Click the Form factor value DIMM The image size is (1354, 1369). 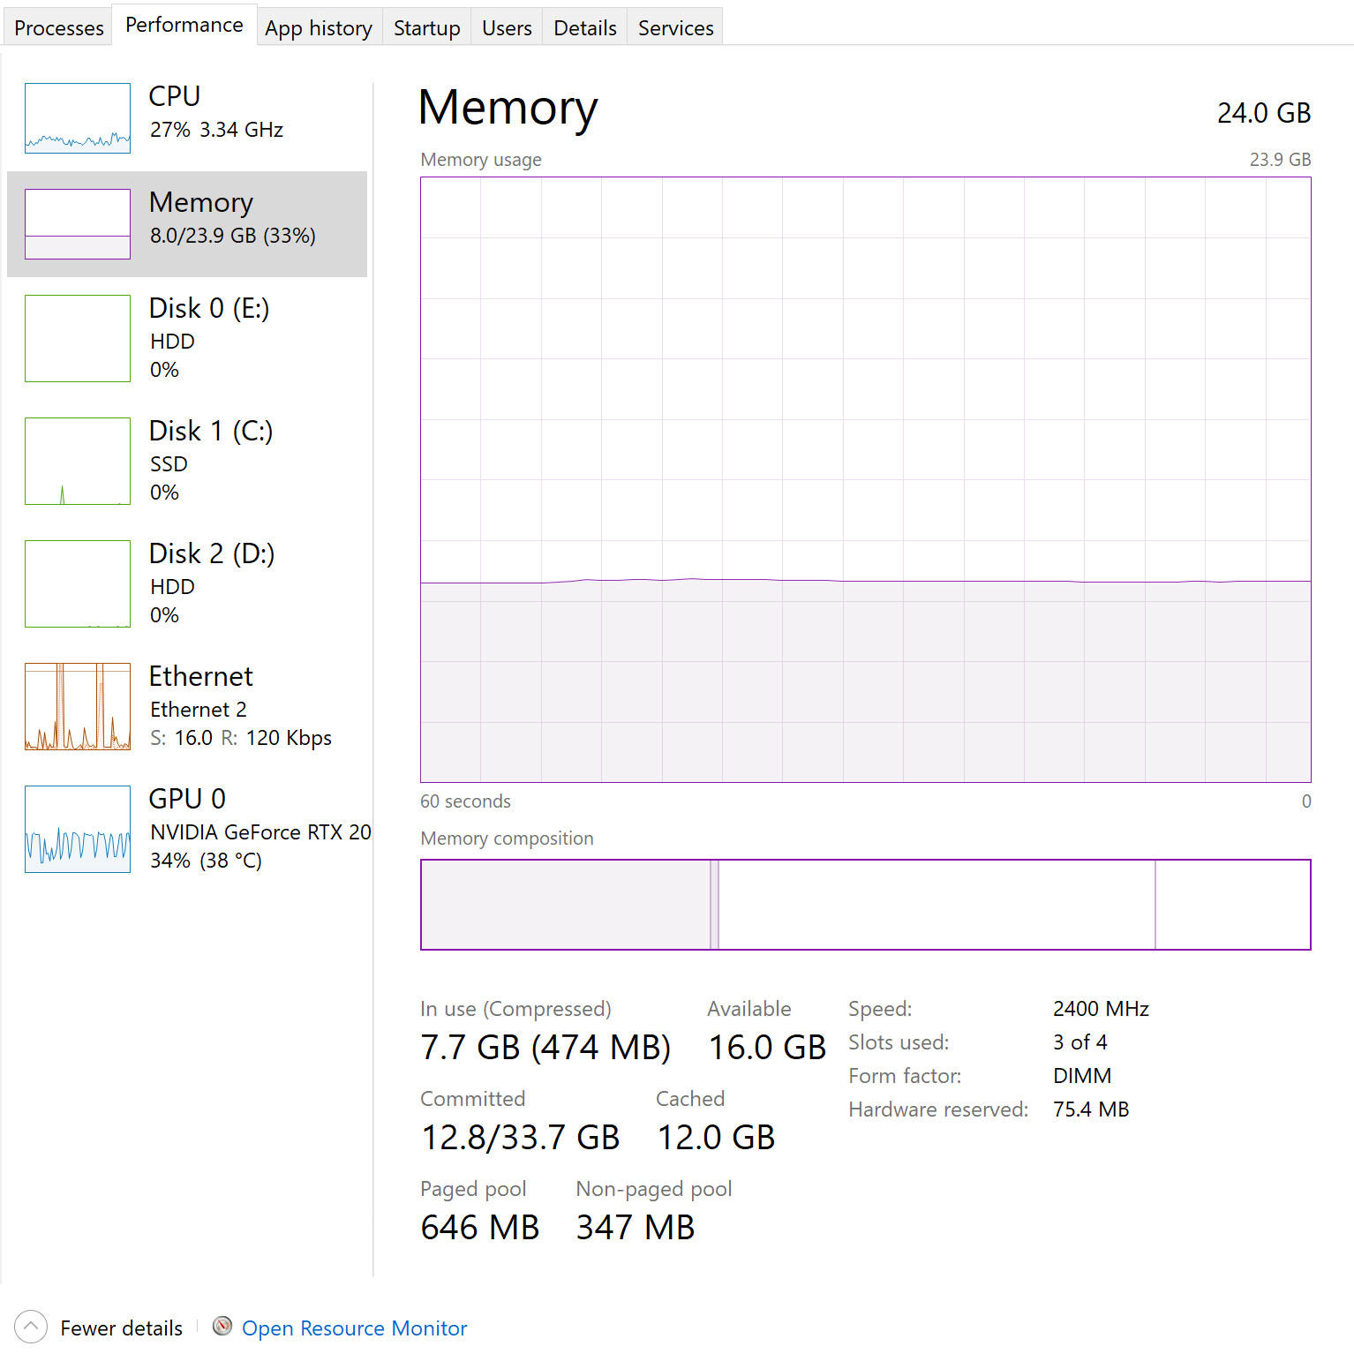point(1082,1076)
